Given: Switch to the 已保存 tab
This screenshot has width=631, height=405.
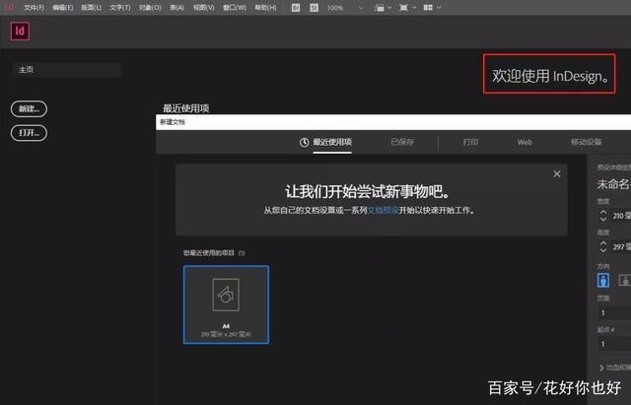Looking at the screenshot, I should 402,142.
